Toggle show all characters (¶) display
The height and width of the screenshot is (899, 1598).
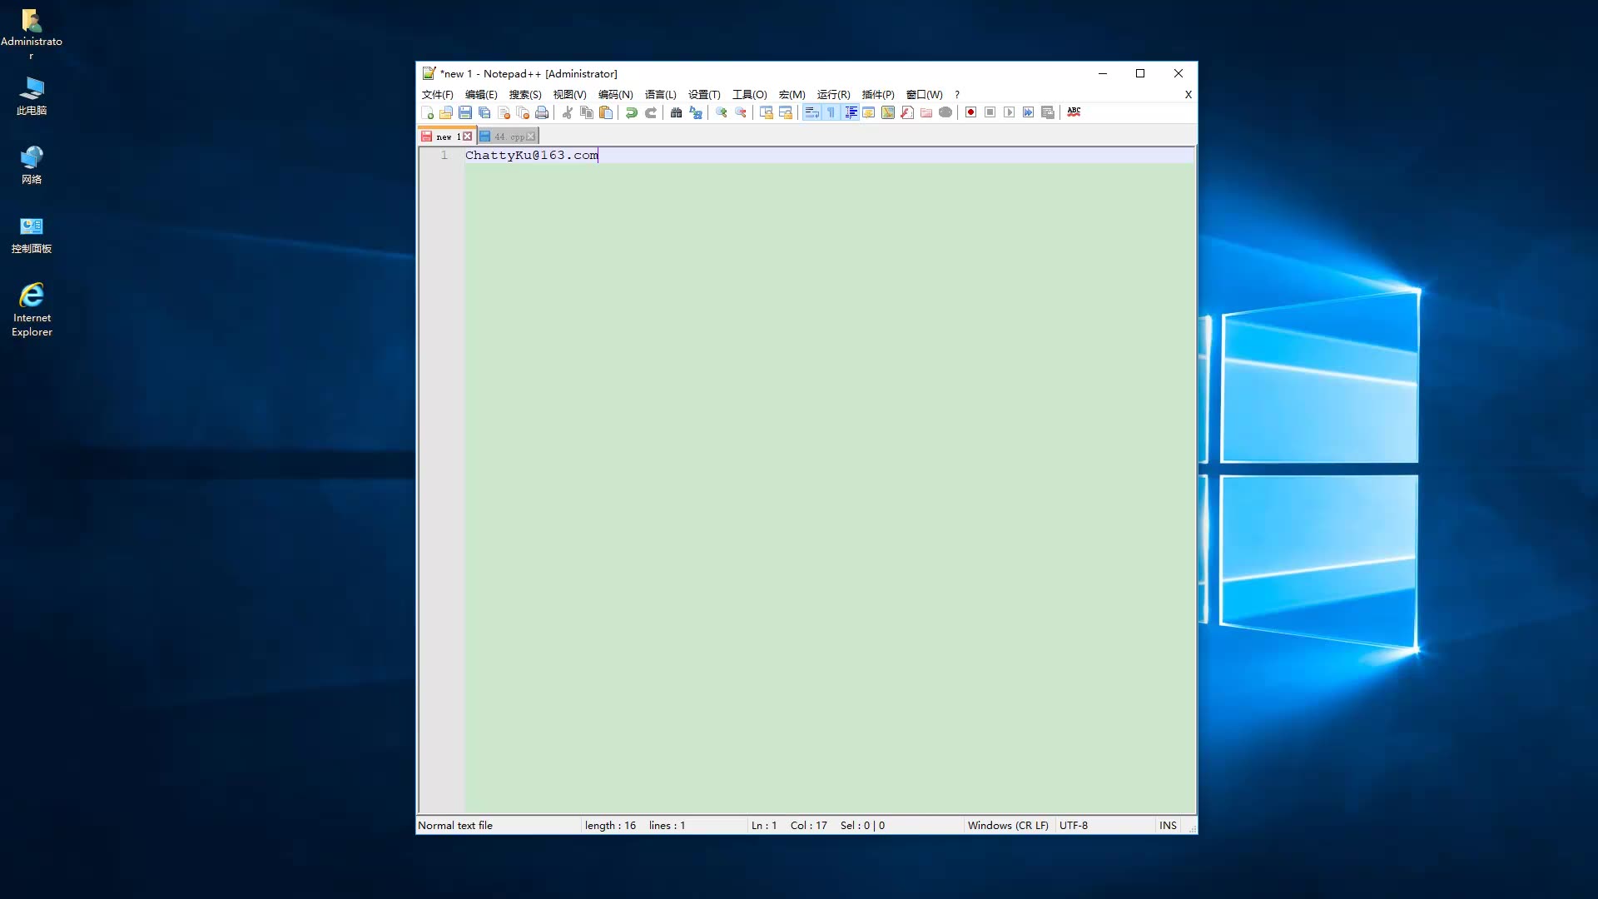(831, 112)
